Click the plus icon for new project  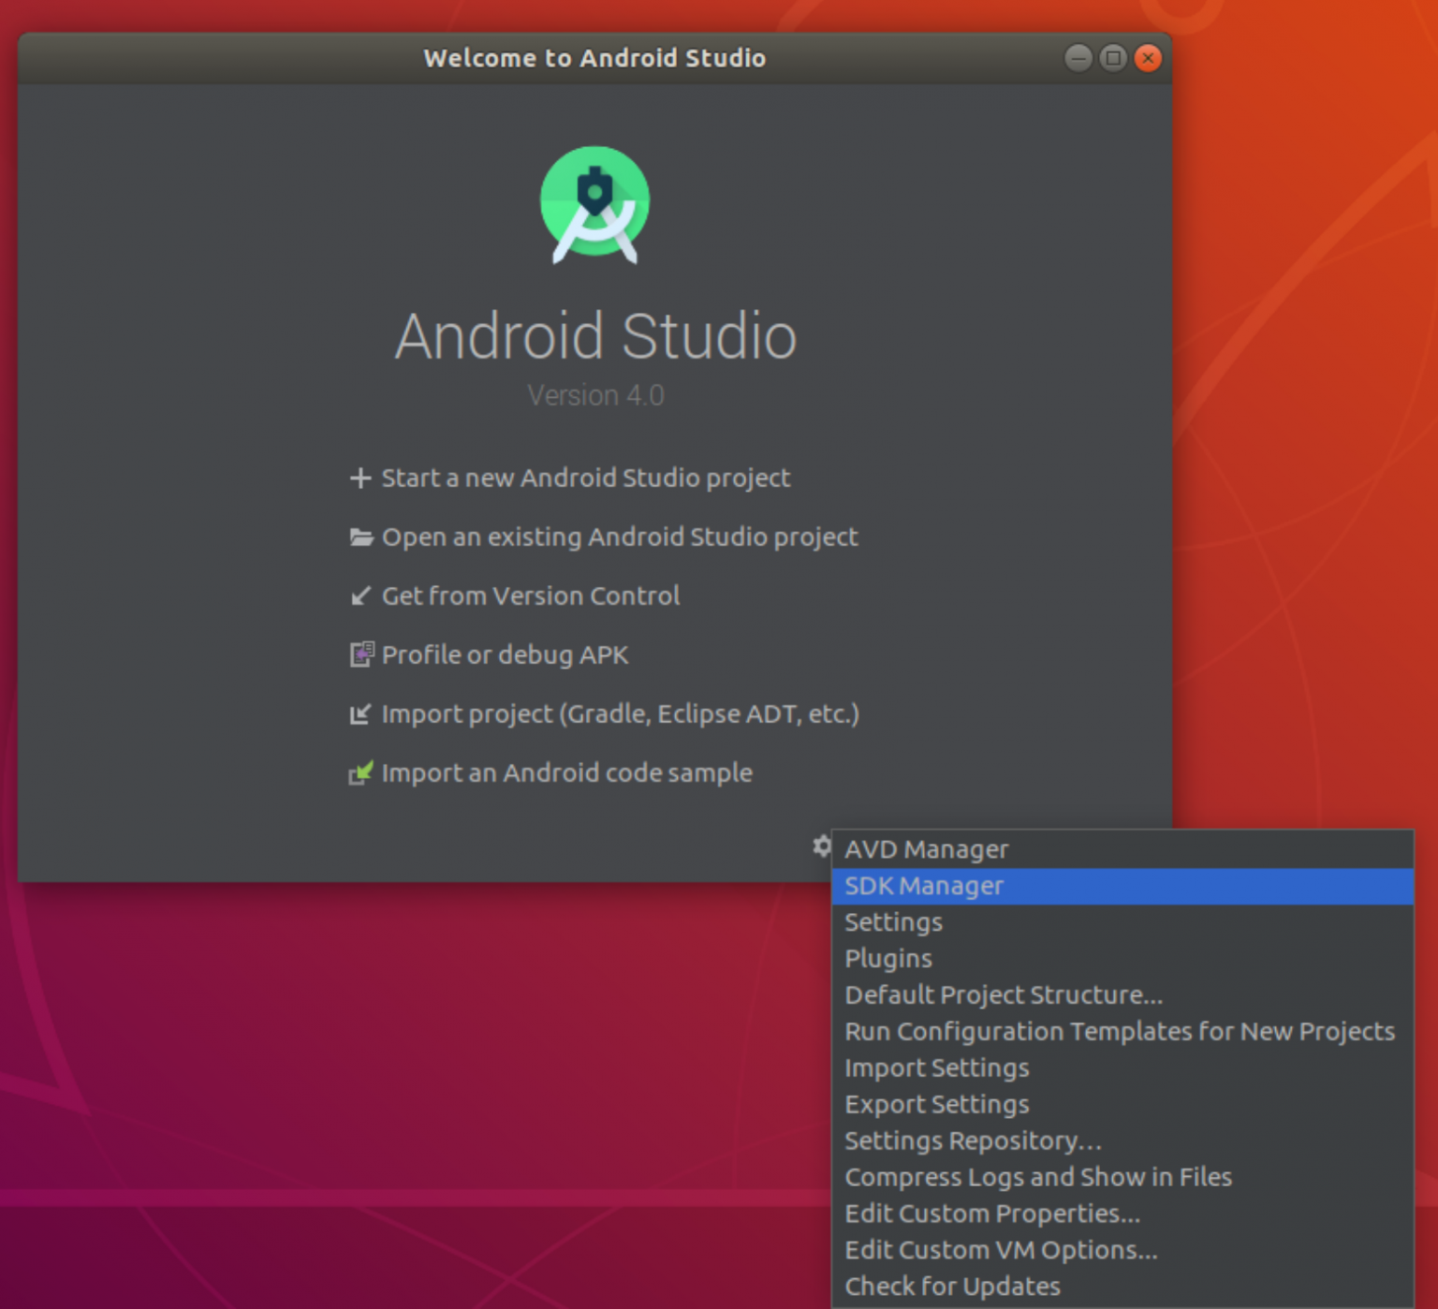360,478
